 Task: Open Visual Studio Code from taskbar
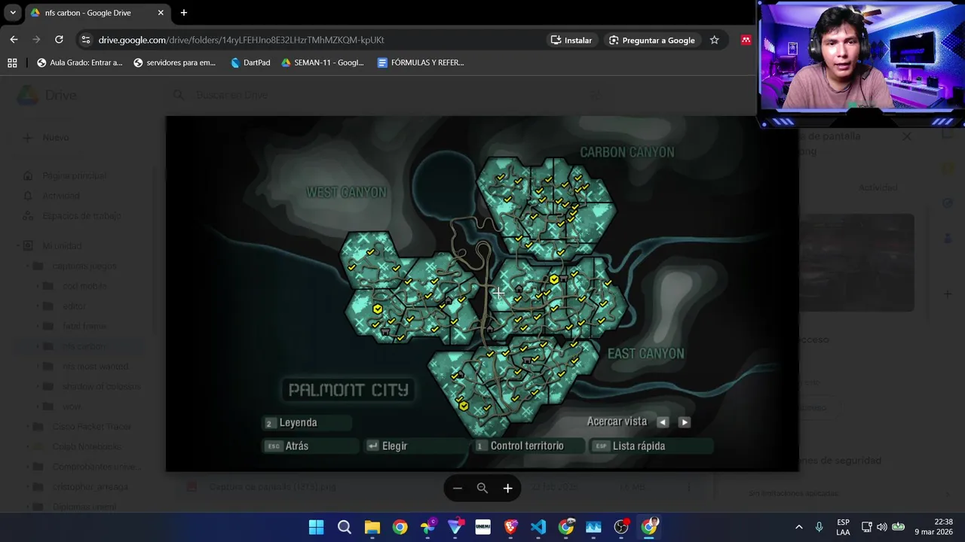pos(538,527)
